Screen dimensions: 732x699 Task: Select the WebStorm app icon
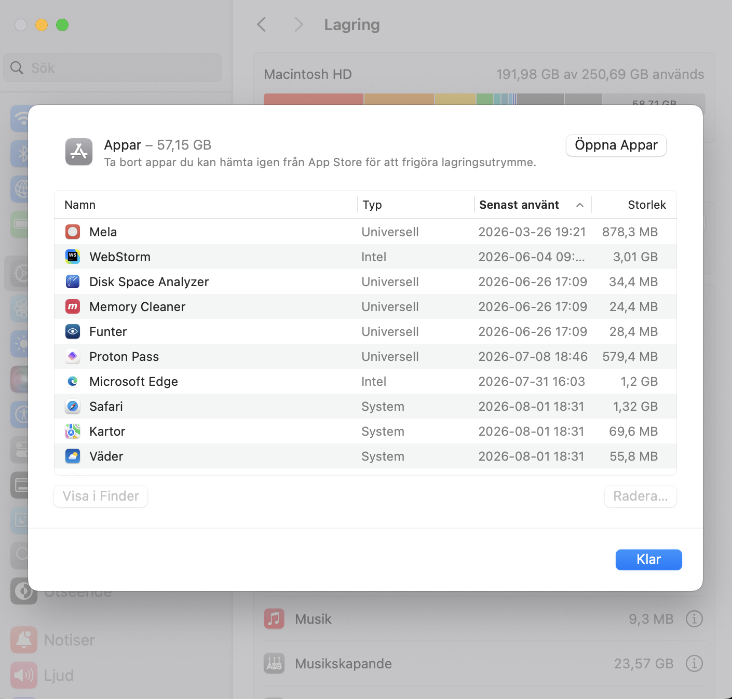tap(73, 257)
